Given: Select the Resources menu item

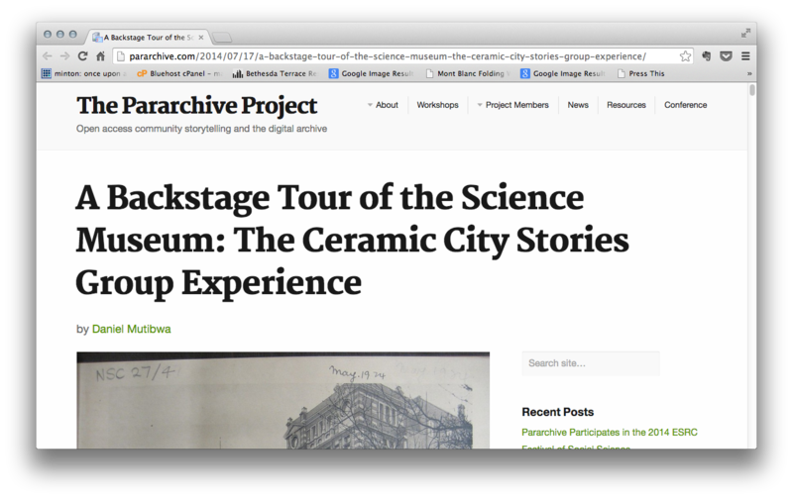Looking at the screenshot, I should [625, 105].
